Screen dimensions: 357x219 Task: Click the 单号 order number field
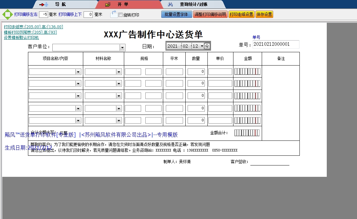276,44
